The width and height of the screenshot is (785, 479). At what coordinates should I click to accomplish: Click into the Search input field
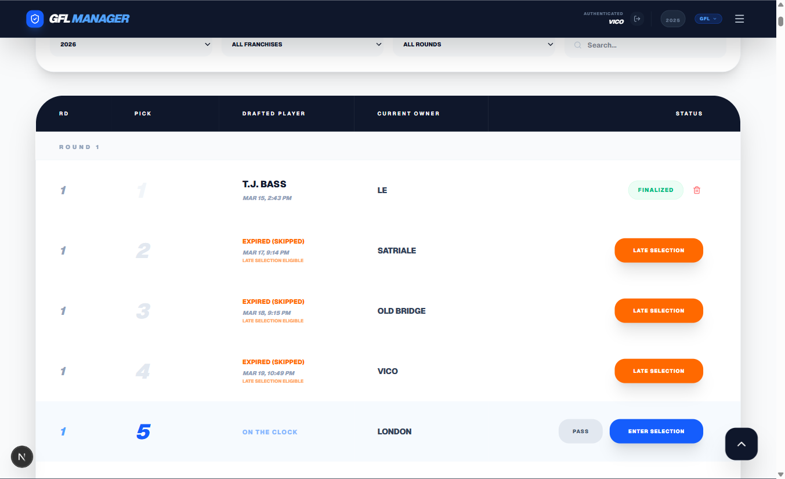650,45
